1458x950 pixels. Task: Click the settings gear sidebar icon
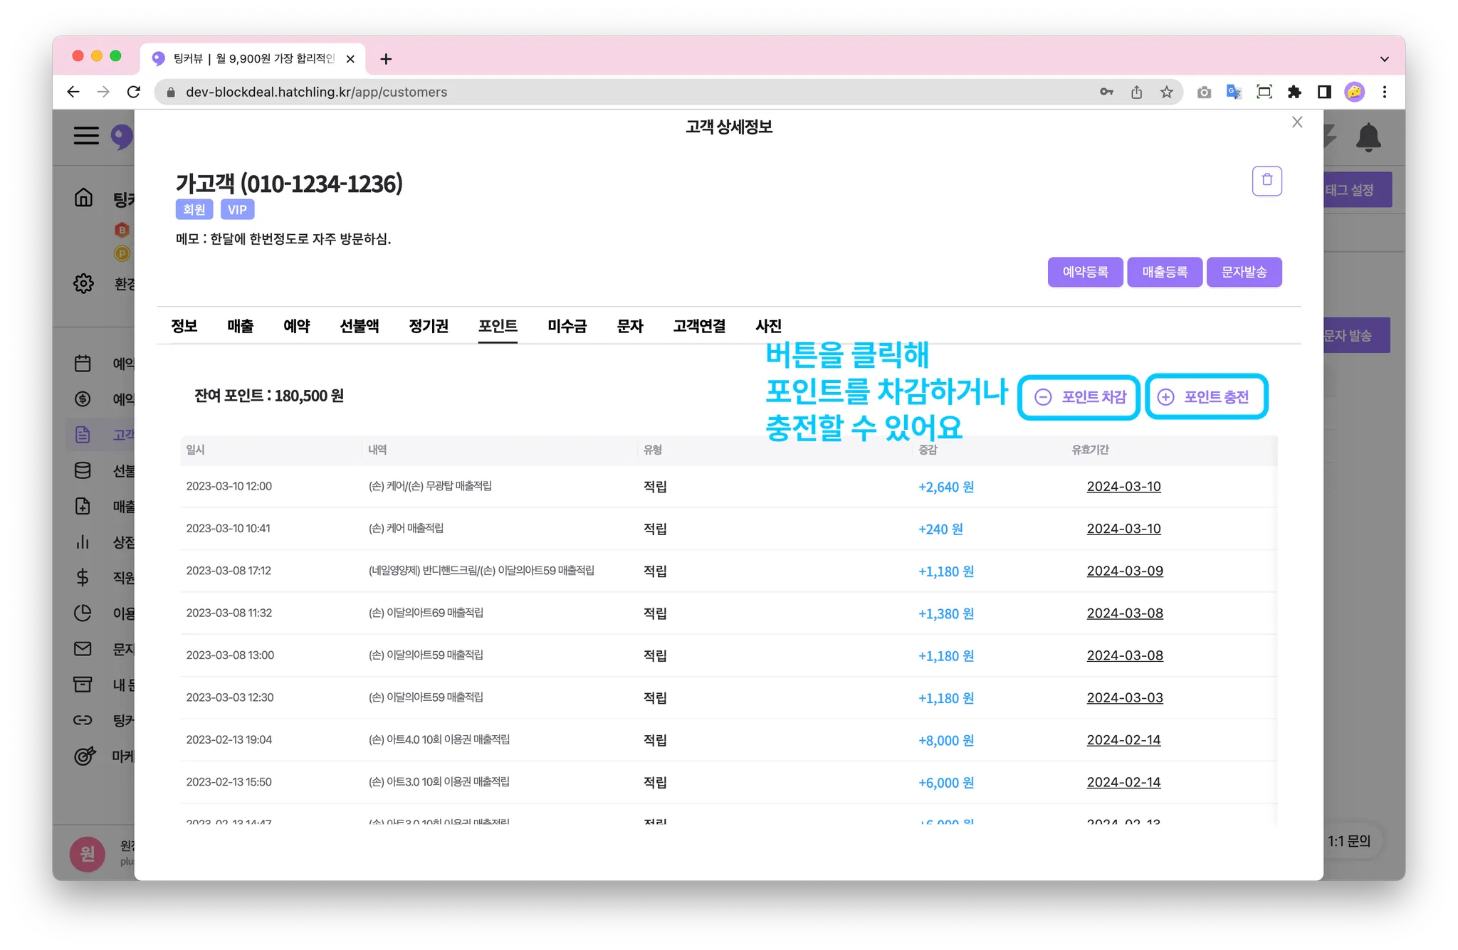click(83, 283)
